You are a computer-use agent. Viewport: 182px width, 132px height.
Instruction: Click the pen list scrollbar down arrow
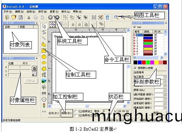point(165,54)
